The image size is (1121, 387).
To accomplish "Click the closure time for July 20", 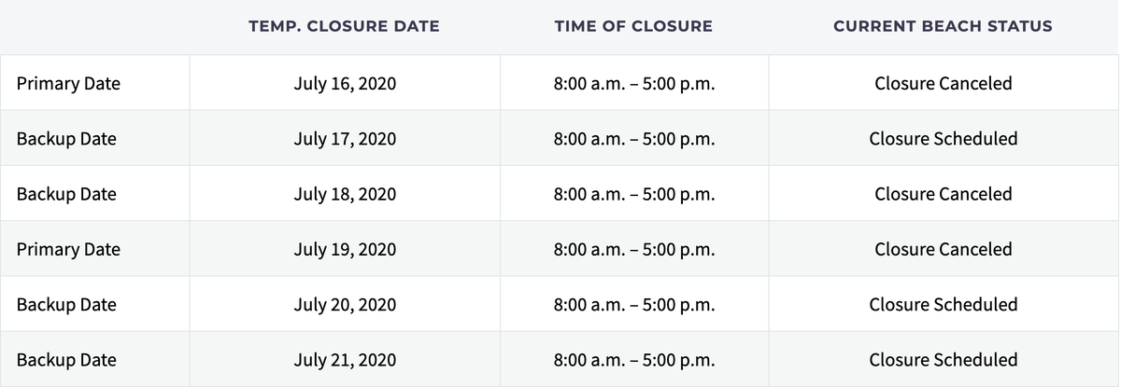I will 634,304.
